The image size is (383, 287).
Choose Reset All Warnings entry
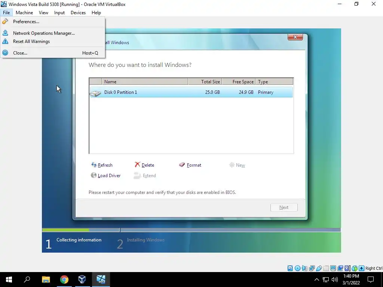53,41
